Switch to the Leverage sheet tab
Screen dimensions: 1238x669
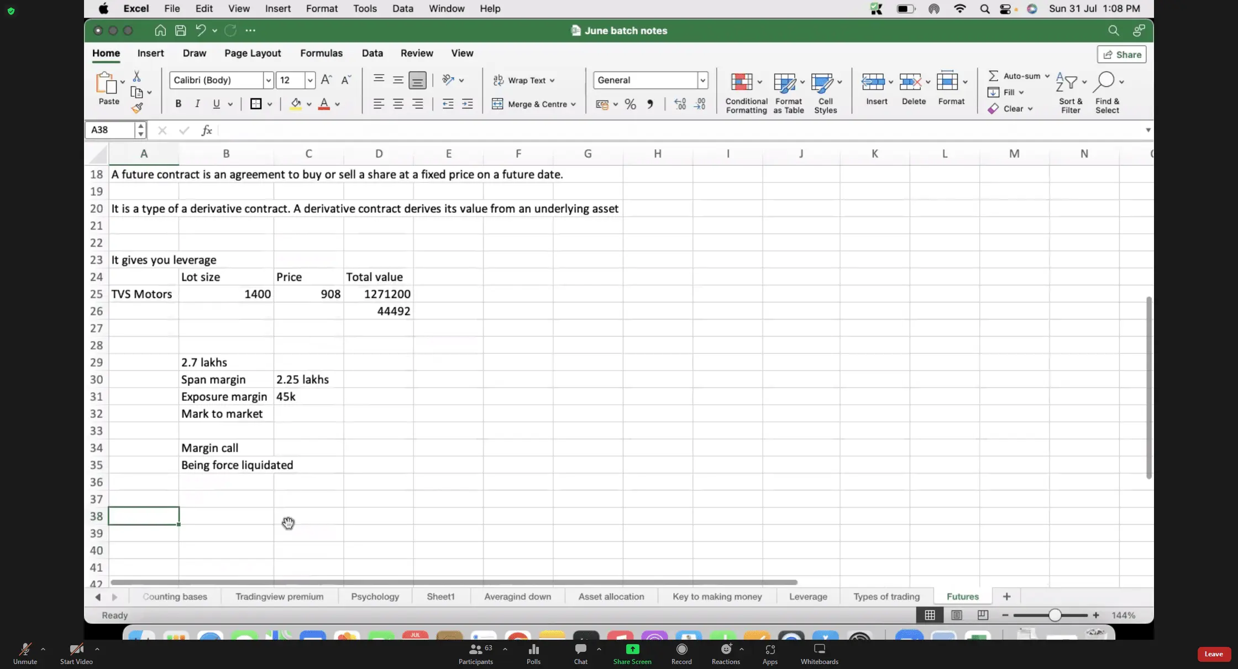point(808,597)
